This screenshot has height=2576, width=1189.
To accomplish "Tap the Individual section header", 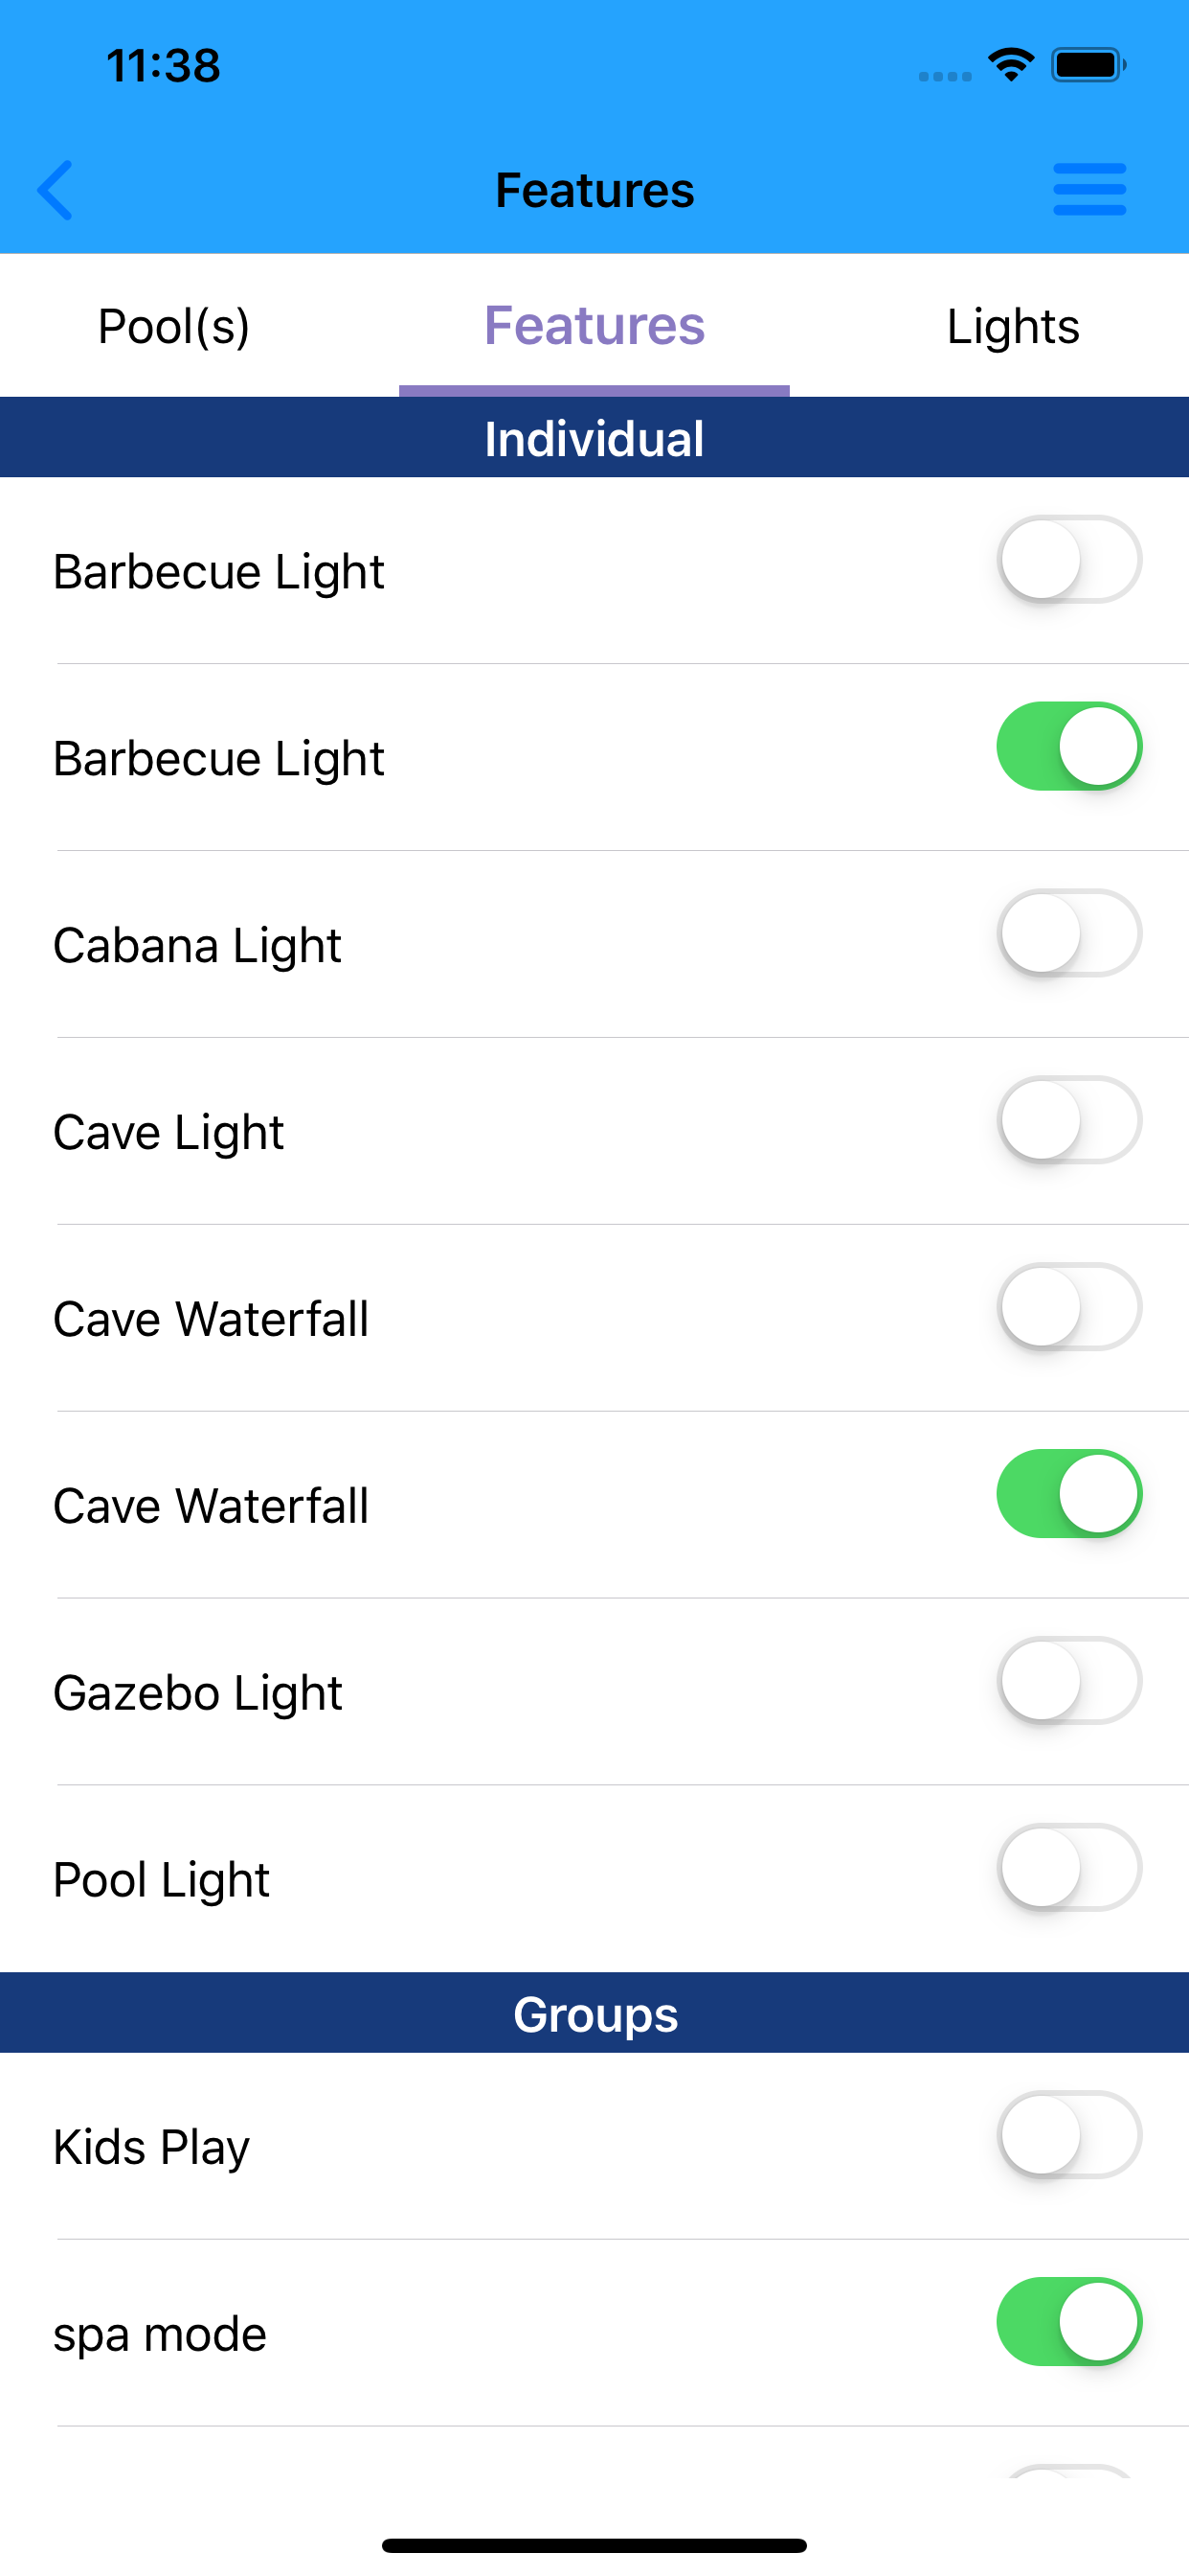I will click(594, 438).
